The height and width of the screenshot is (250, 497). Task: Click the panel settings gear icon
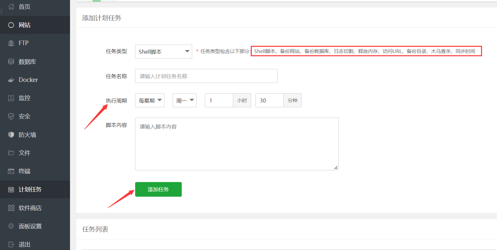tap(11, 226)
